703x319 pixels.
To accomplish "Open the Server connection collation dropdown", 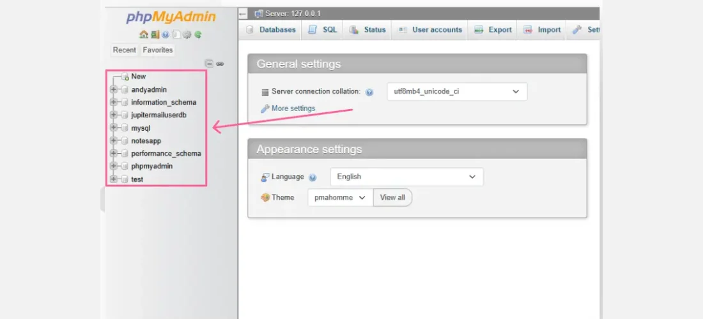I will 457,92.
